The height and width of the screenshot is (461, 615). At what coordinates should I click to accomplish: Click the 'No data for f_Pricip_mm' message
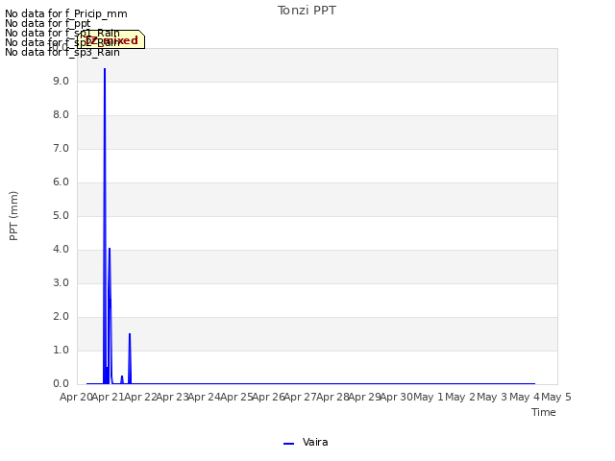[66, 13]
